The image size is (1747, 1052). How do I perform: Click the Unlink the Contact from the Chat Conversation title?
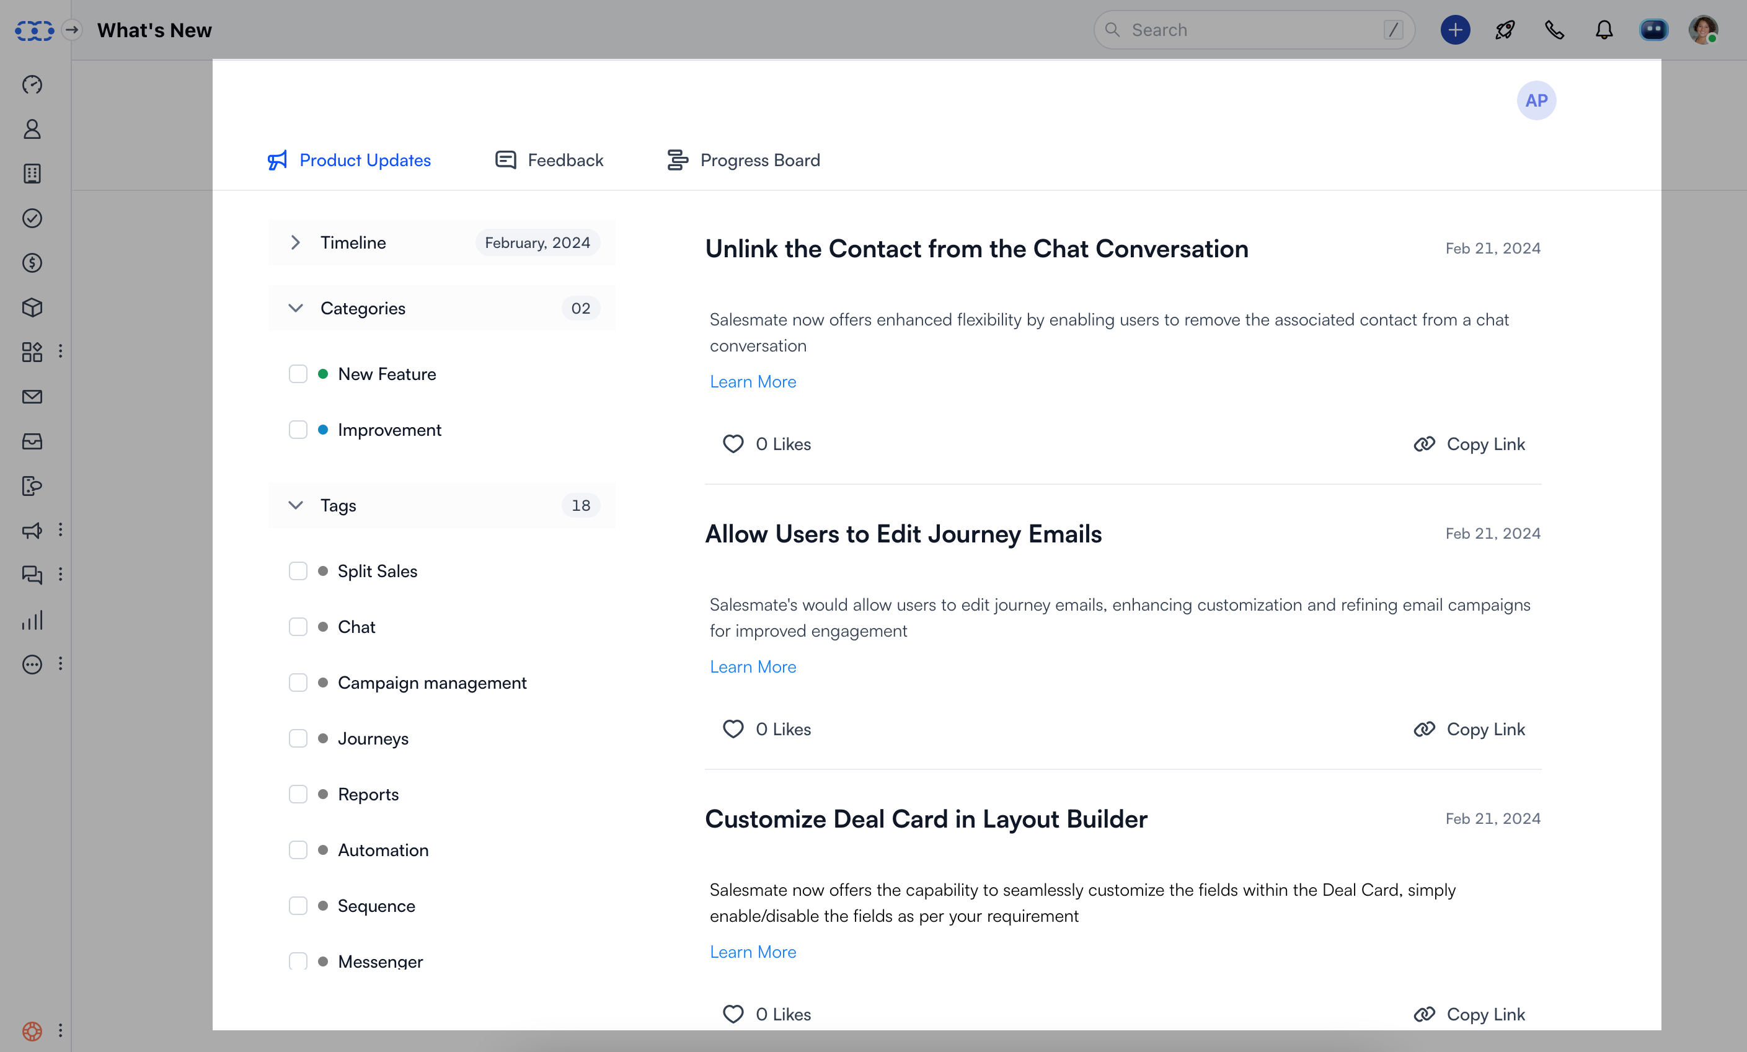[x=976, y=249]
